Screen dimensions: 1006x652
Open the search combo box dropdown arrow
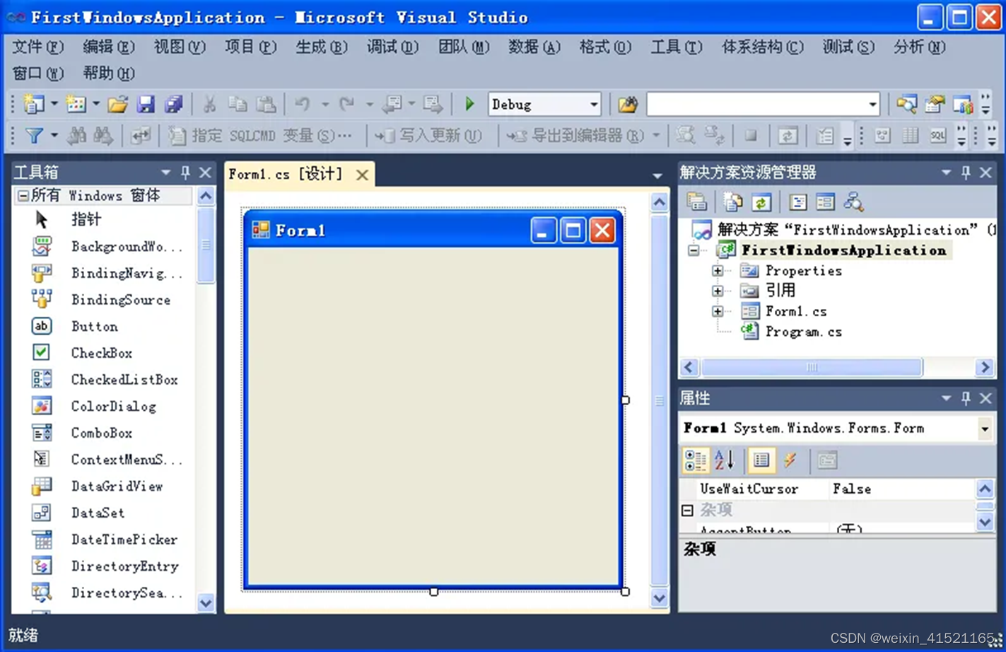872,105
